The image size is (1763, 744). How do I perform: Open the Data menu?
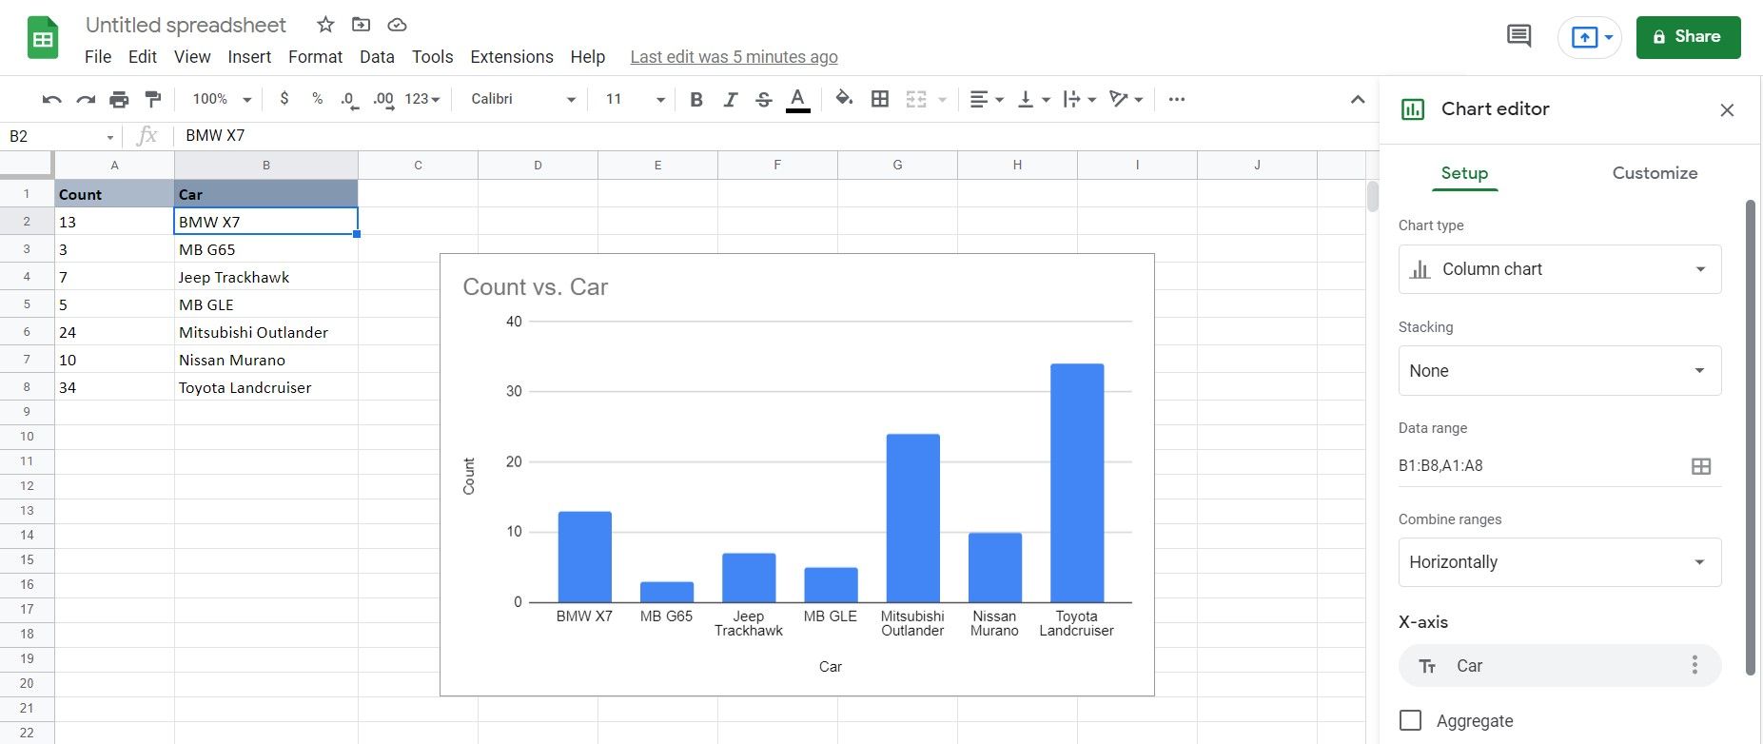pyautogui.click(x=377, y=57)
